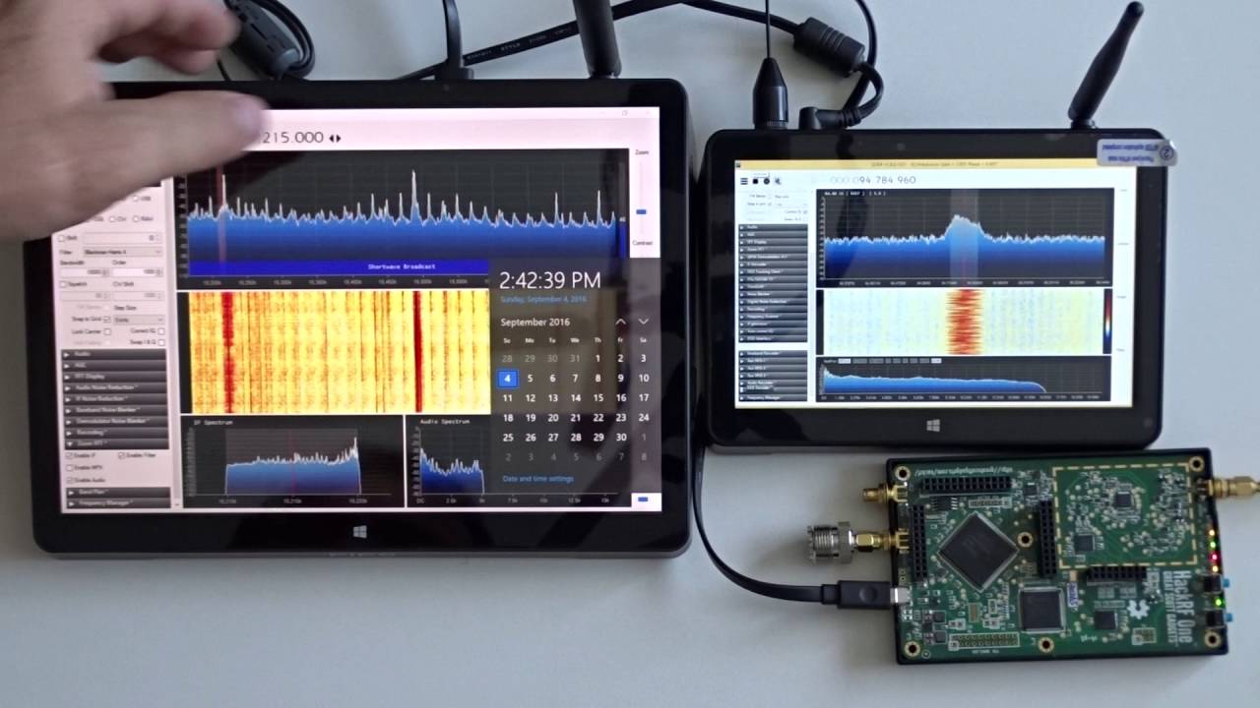Click the tuning arrows icon beside 215.000
Viewport: 1260px width, 708px height.
click(x=335, y=138)
